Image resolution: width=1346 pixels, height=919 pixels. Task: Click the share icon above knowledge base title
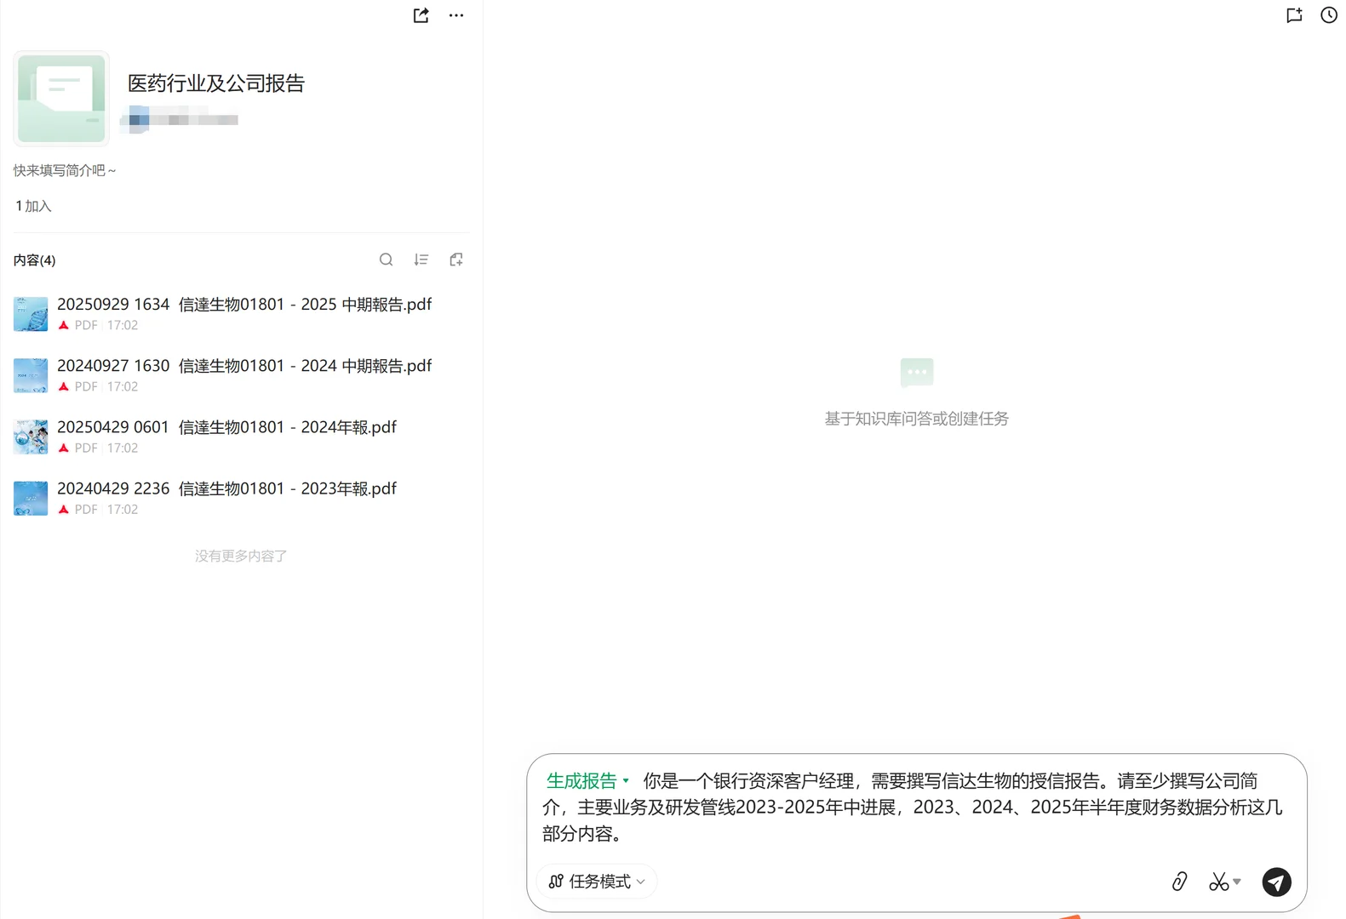click(x=421, y=15)
